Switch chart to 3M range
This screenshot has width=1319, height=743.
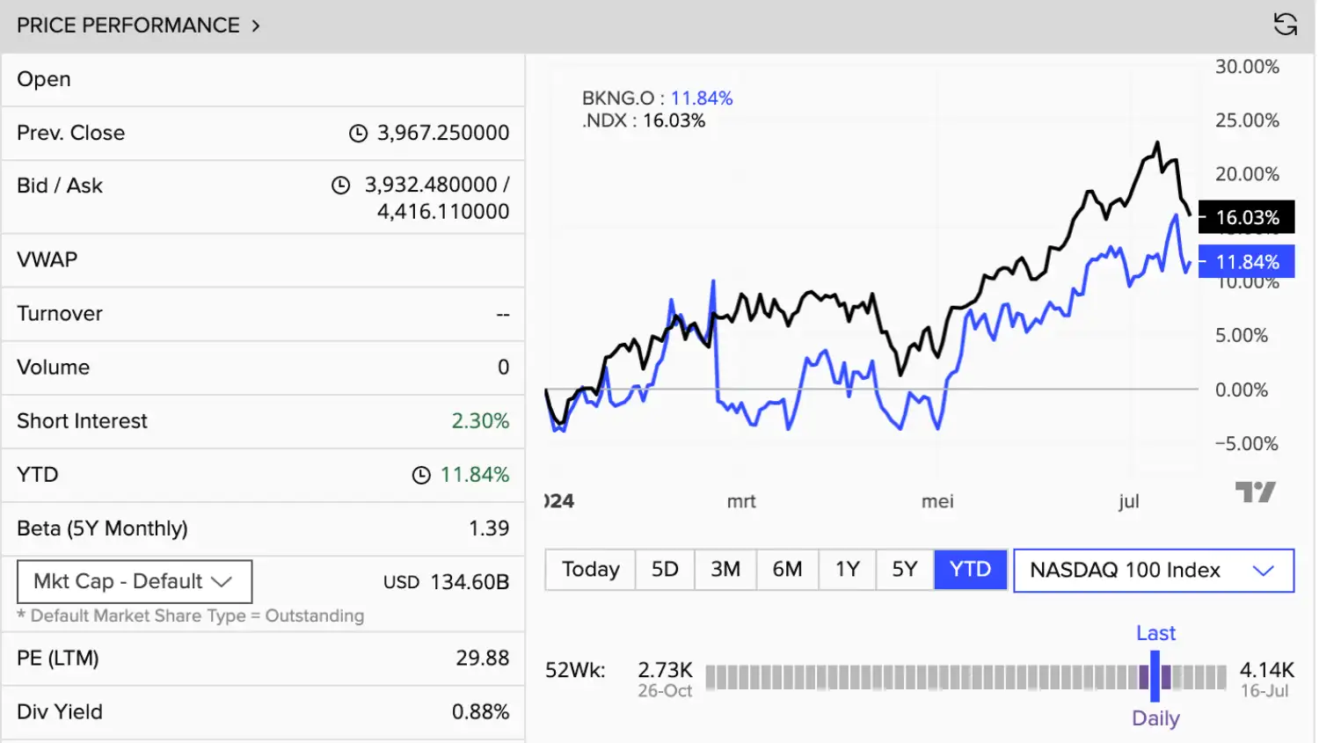725,570
